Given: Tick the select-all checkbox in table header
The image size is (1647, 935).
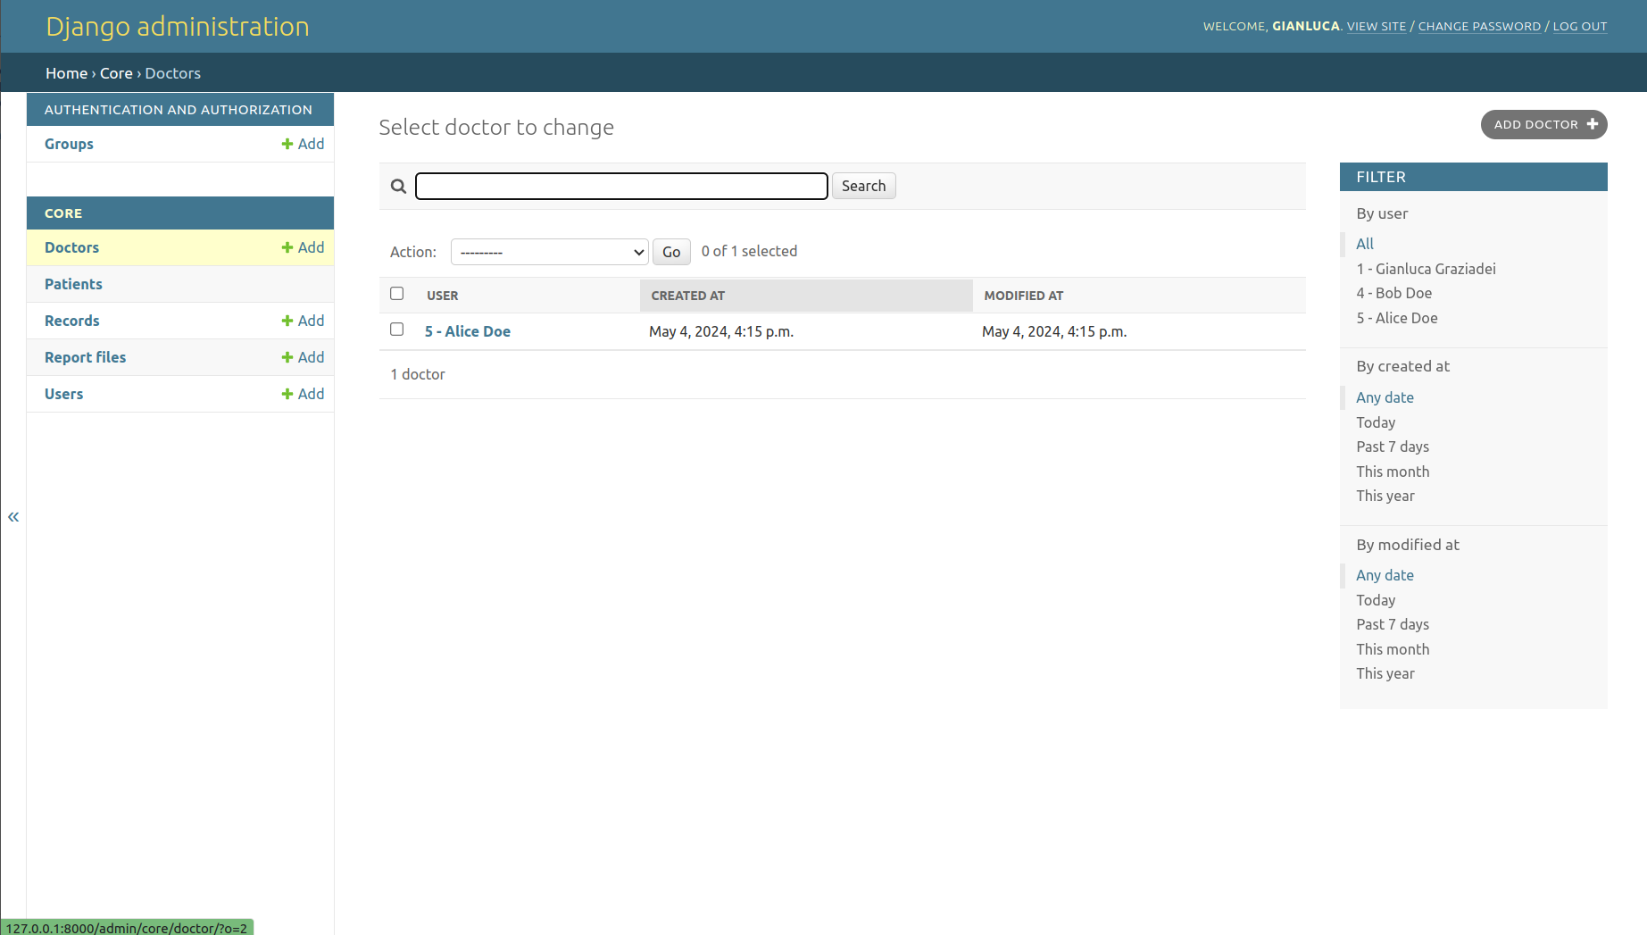Looking at the screenshot, I should pyautogui.click(x=397, y=294).
